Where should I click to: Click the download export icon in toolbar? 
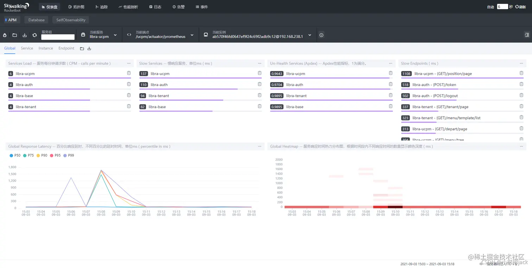(25, 35)
